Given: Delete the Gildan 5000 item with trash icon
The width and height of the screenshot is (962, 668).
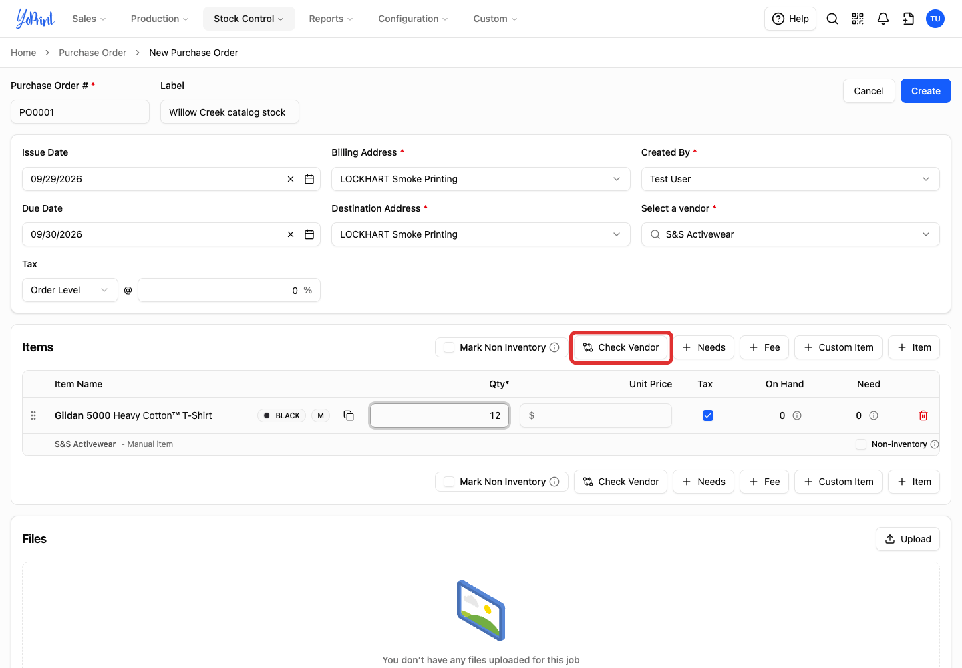Looking at the screenshot, I should pyautogui.click(x=923, y=415).
